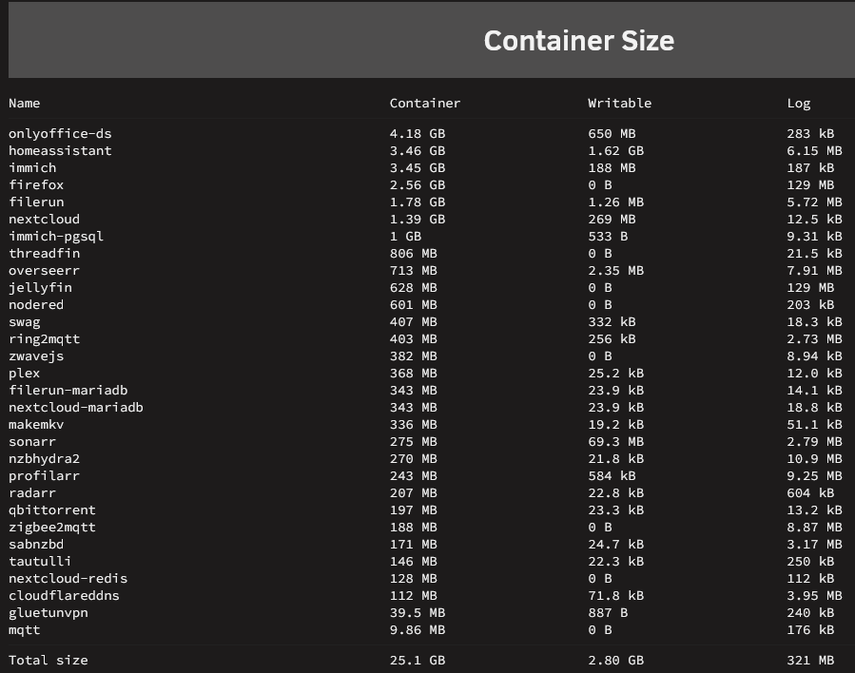
Task: Click the Writable column header
Action: [619, 103]
